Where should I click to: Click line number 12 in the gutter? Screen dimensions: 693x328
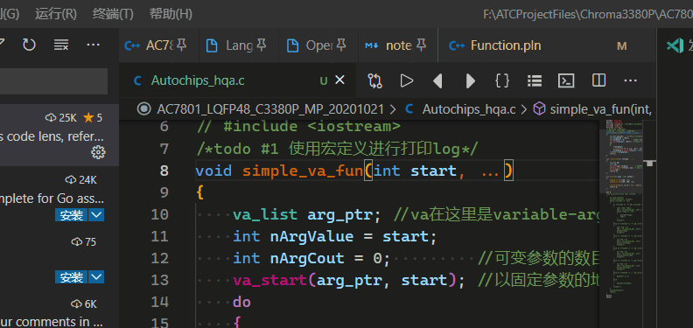click(x=159, y=258)
